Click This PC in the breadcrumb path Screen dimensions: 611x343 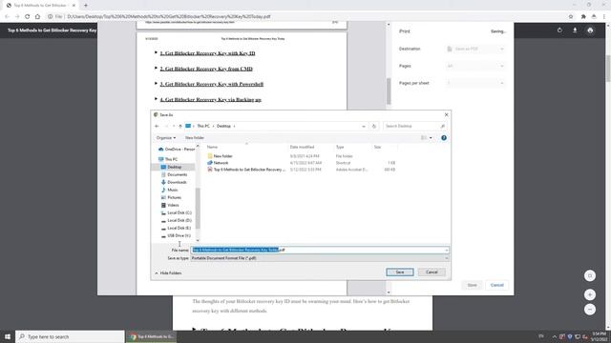(x=203, y=126)
